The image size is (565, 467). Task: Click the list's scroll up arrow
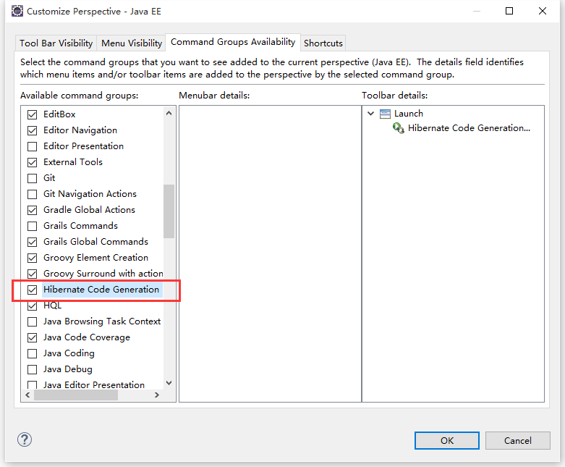[169, 114]
